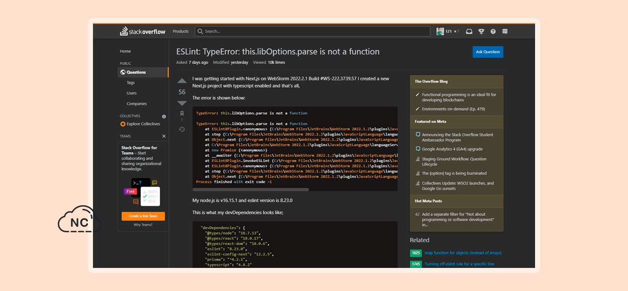
Task: Open the Products menu
Action: pos(181,31)
